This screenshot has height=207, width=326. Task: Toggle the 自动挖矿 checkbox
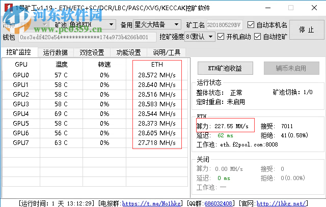[x=257, y=37]
